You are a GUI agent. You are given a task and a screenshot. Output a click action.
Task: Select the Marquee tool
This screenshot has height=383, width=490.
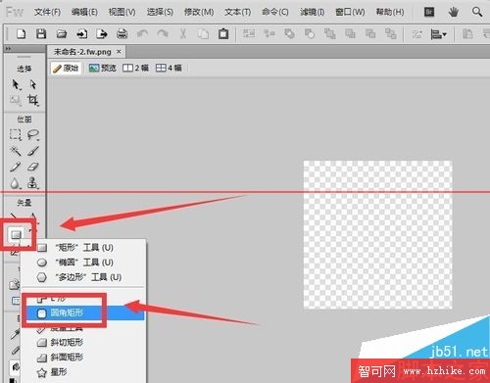click(x=16, y=134)
